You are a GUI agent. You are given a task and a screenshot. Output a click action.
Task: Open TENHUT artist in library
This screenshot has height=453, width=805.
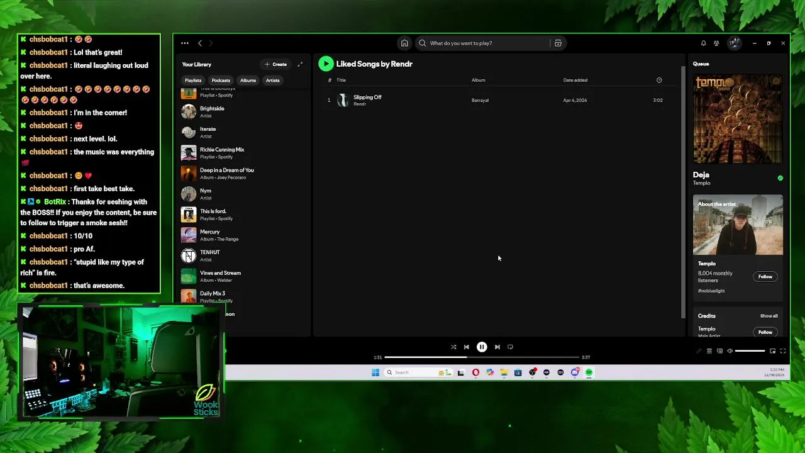(243, 255)
